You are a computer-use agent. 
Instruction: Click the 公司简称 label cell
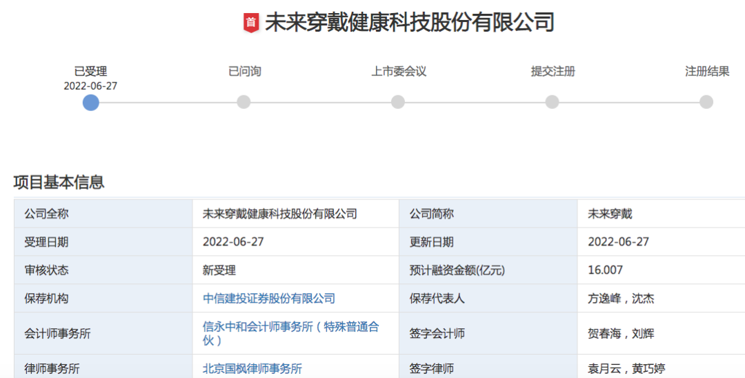point(488,214)
